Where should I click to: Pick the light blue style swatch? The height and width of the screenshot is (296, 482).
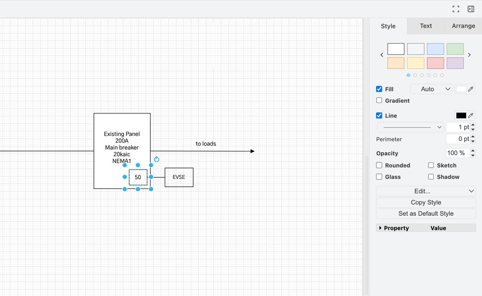[x=435, y=49]
